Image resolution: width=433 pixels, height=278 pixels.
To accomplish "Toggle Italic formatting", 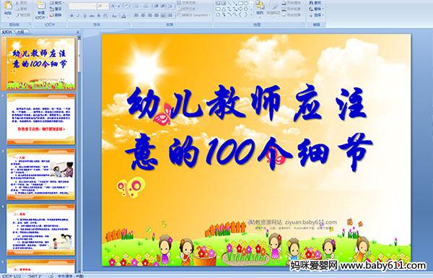I will point(78,16).
